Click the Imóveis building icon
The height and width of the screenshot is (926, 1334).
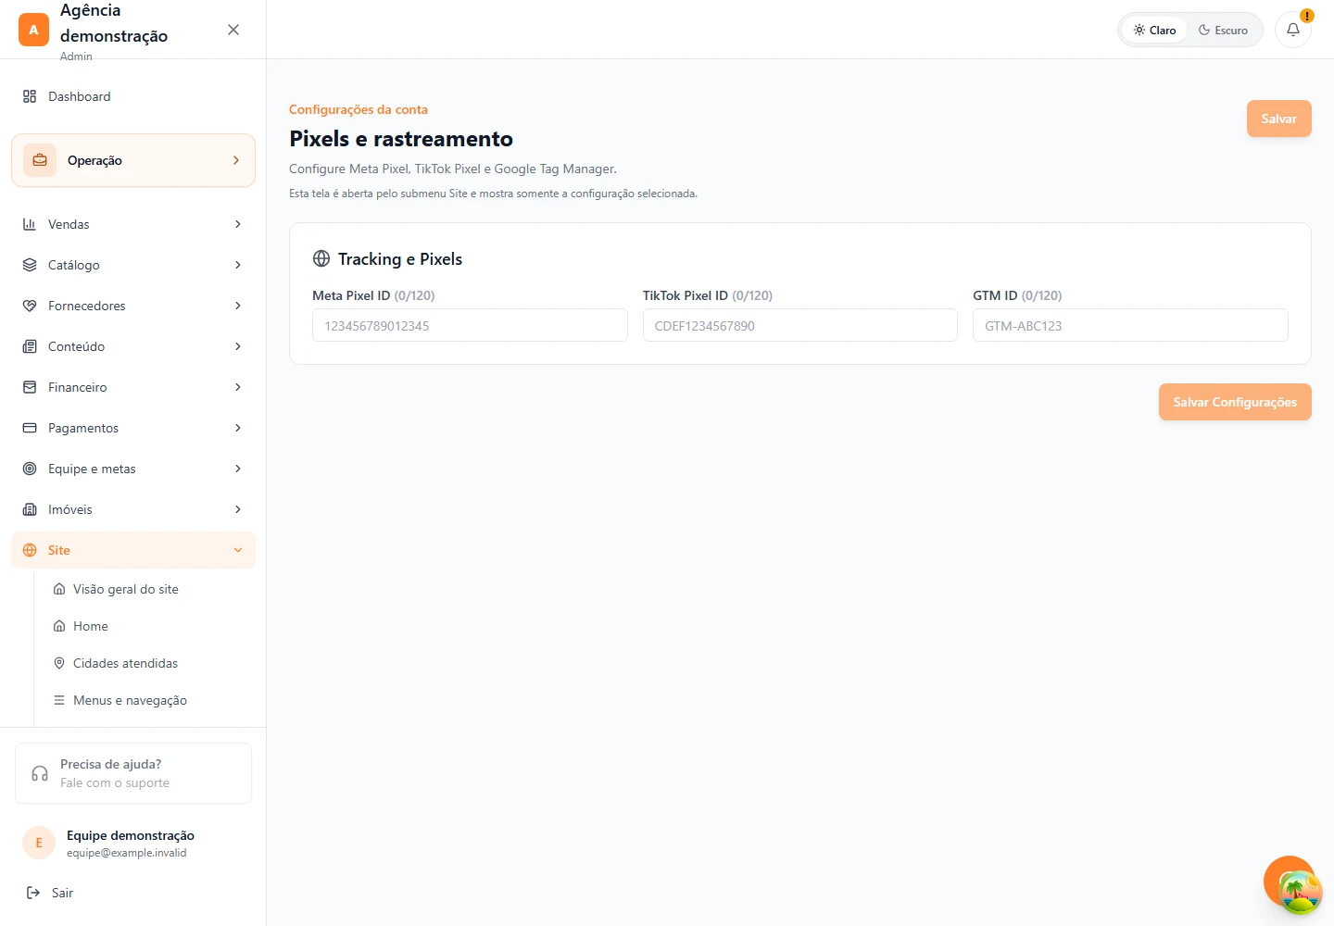(30, 509)
